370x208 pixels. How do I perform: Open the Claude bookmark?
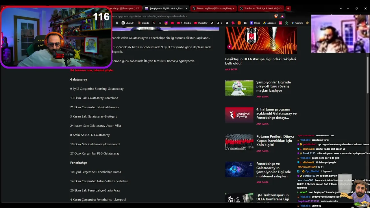pyautogui.click(x=143, y=23)
